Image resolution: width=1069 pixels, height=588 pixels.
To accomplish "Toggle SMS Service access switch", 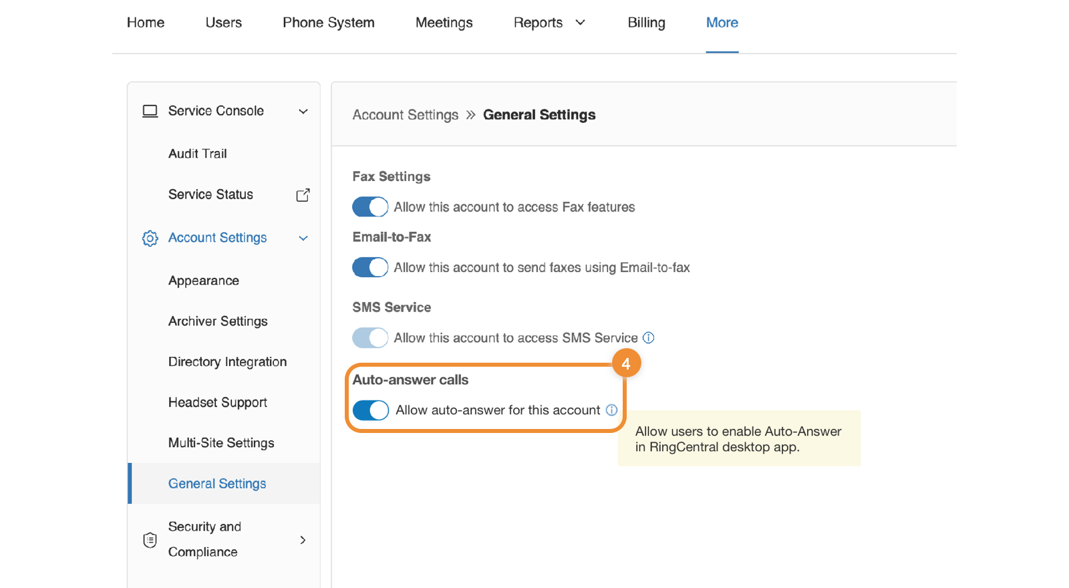I will (370, 338).
